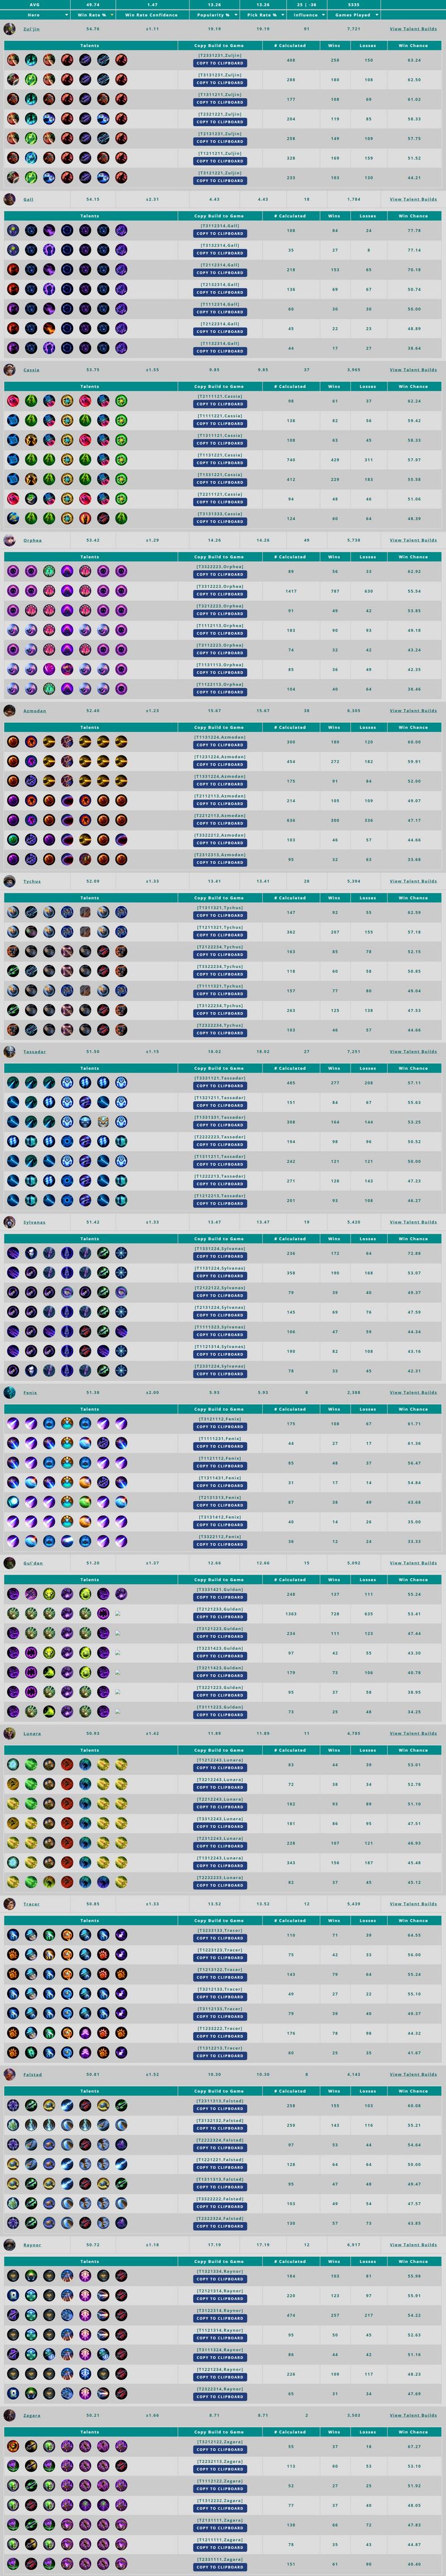Open the Tracer hero name link
446x2576 pixels.
(x=31, y=1904)
